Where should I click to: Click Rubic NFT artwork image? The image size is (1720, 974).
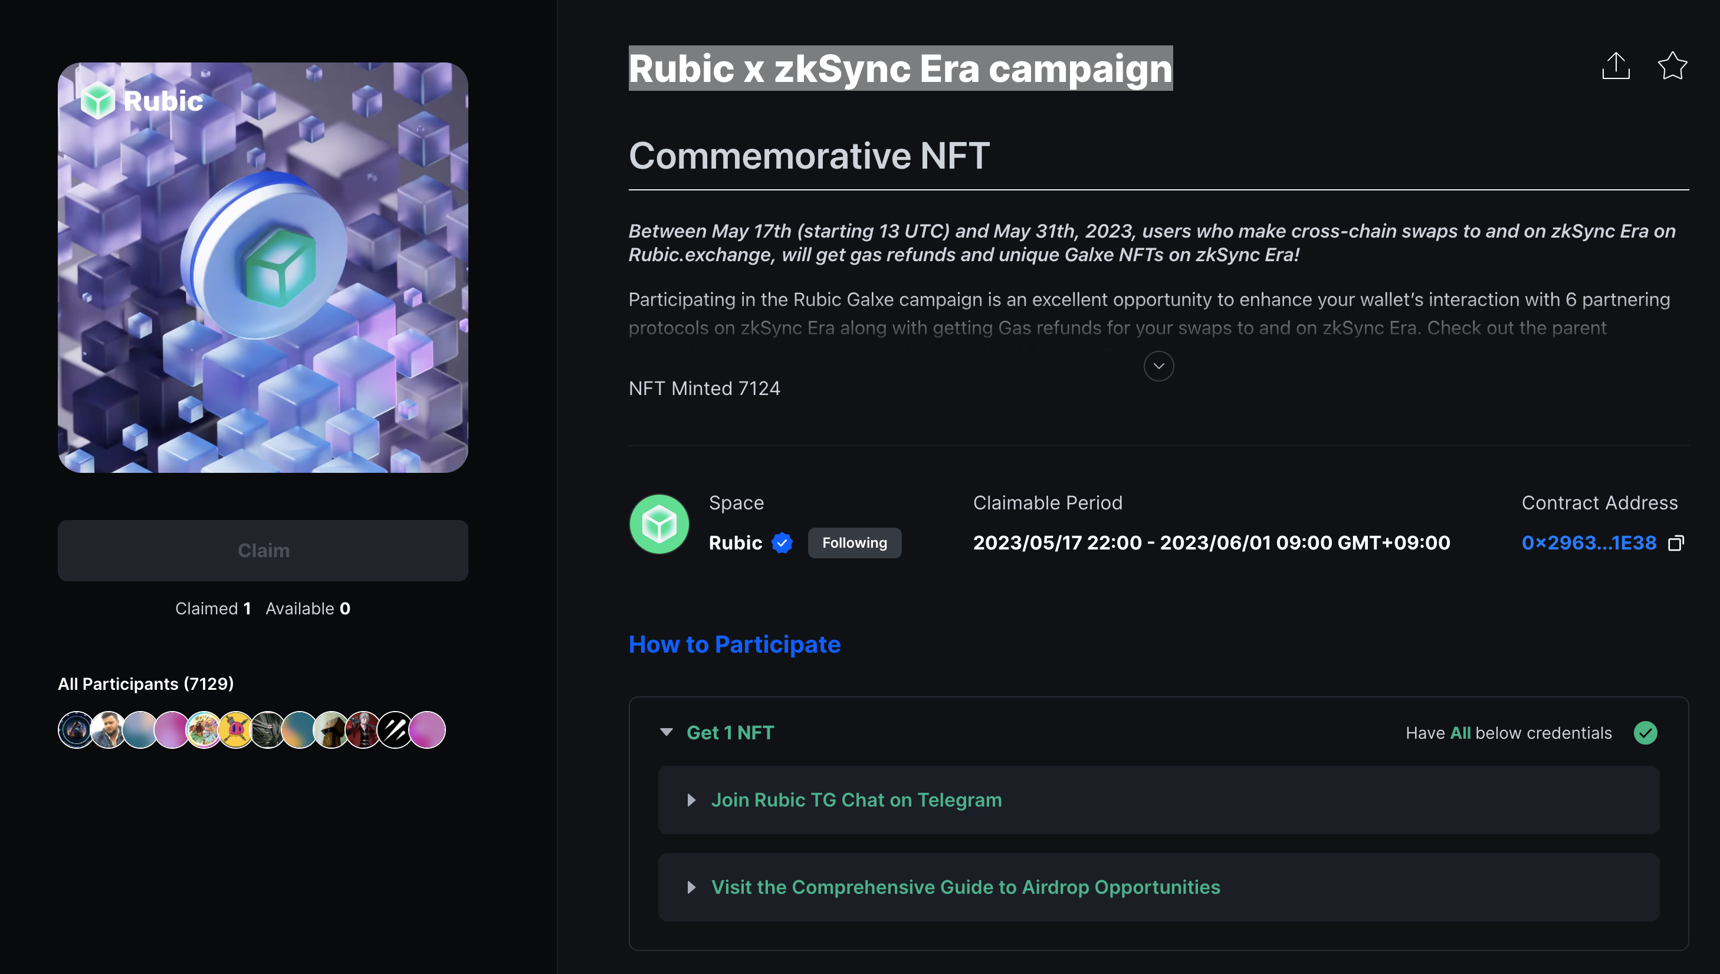coord(263,268)
